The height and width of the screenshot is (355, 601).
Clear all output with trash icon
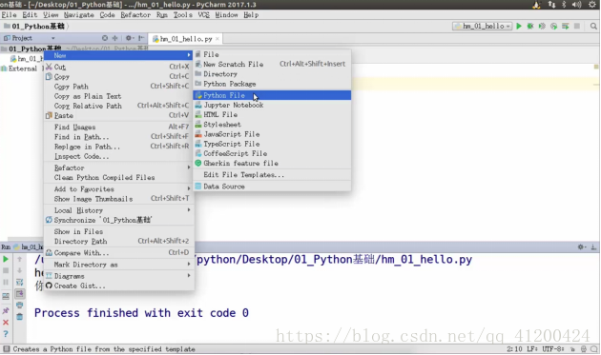(19, 316)
